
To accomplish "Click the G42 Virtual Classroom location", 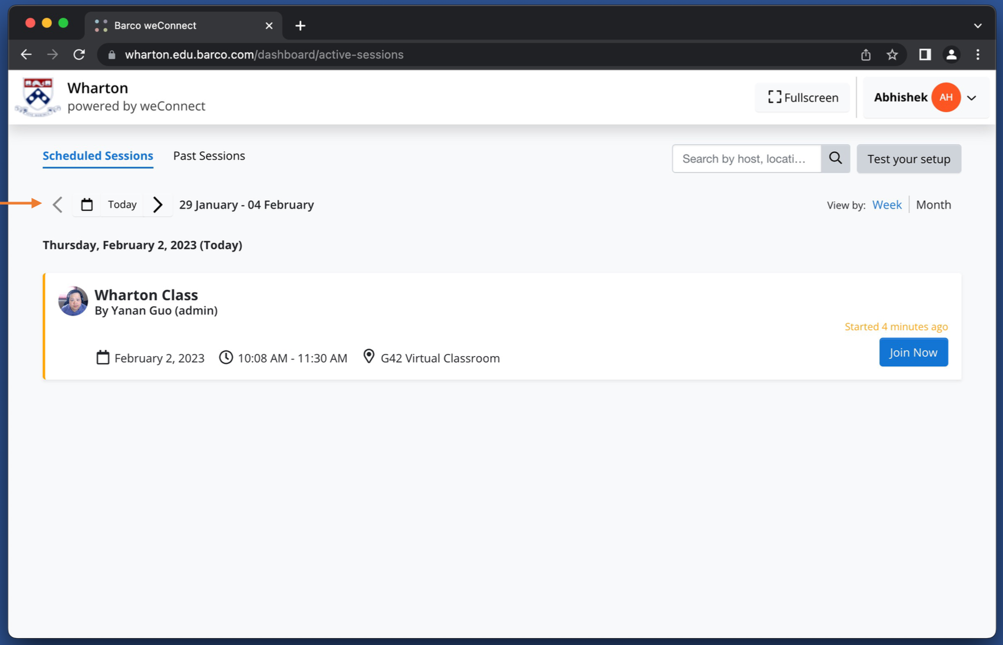I will click(440, 358).
